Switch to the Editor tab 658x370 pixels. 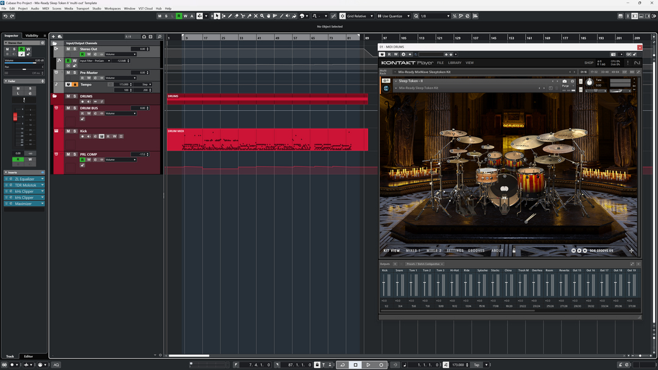coord(29,356)
